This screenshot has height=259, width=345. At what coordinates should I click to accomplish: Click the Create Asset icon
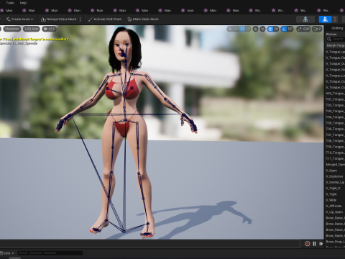tap(8, 19)
